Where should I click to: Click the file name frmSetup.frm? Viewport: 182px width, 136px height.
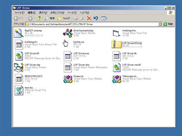129,31
